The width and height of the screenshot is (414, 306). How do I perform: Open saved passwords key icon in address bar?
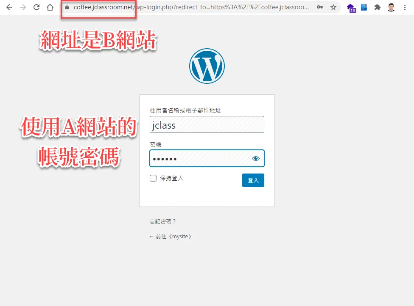(320, 7)
